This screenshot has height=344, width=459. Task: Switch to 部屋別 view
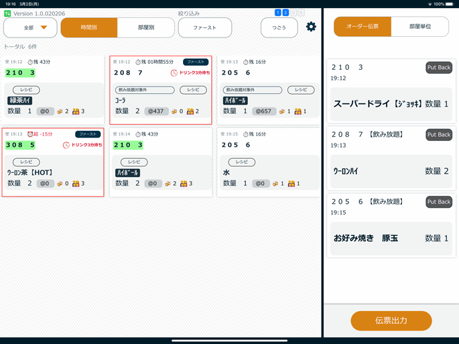point(146,27)
